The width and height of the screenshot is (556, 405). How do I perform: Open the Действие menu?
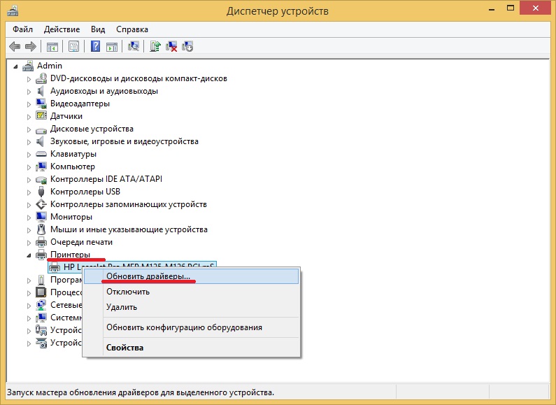62,29
